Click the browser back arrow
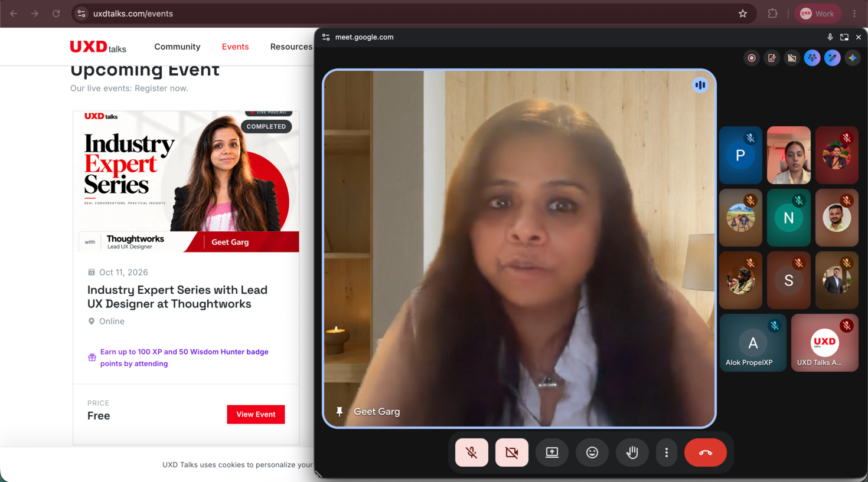 pyautogui.click(x=14, y=14)
